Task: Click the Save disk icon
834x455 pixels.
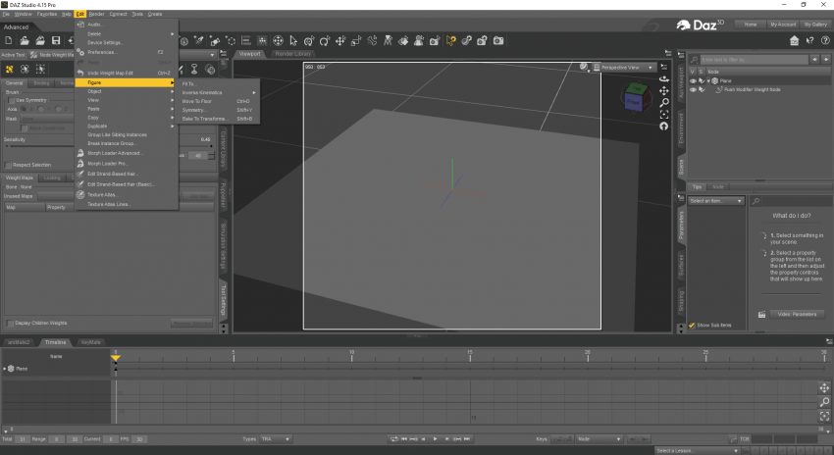Action: [56, 40]
